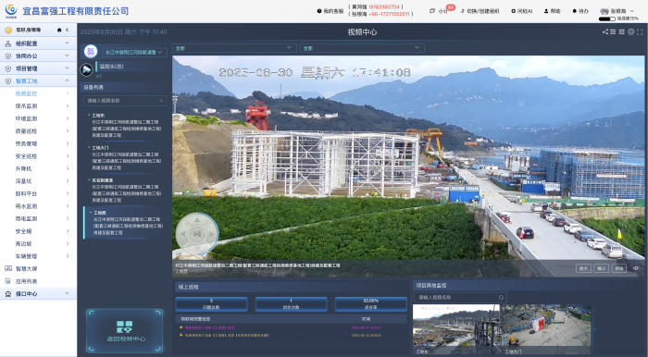The width and height of the screenshot is (648, 357).
Task: Click the 返回视频中心 button
Action: click(124, 331)
